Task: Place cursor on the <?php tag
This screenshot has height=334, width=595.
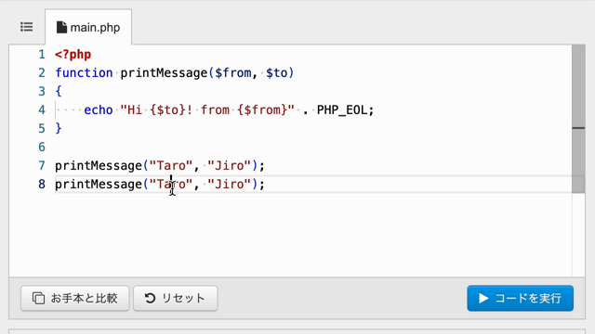Action: click(73, 55)
